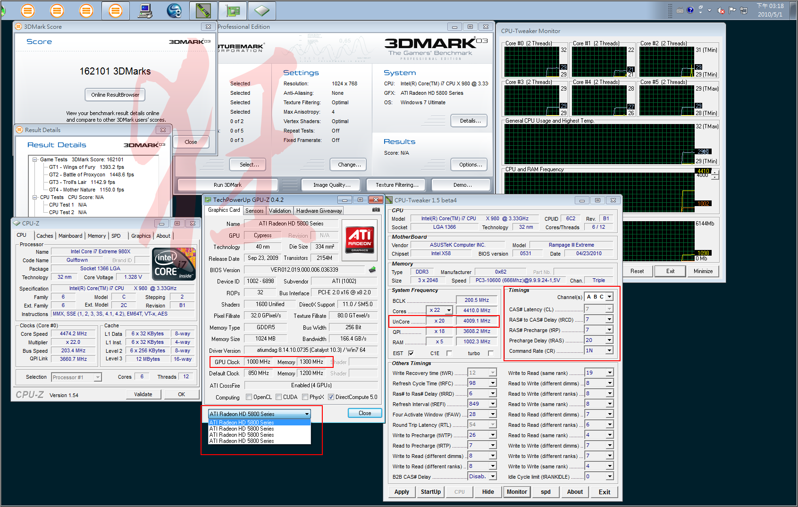
Task: Click the BIOS save chip icon in GPU-Z
Action: (x=372, y=270)
